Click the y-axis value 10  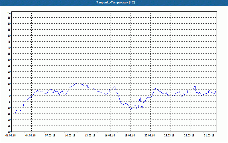(9, 84)
